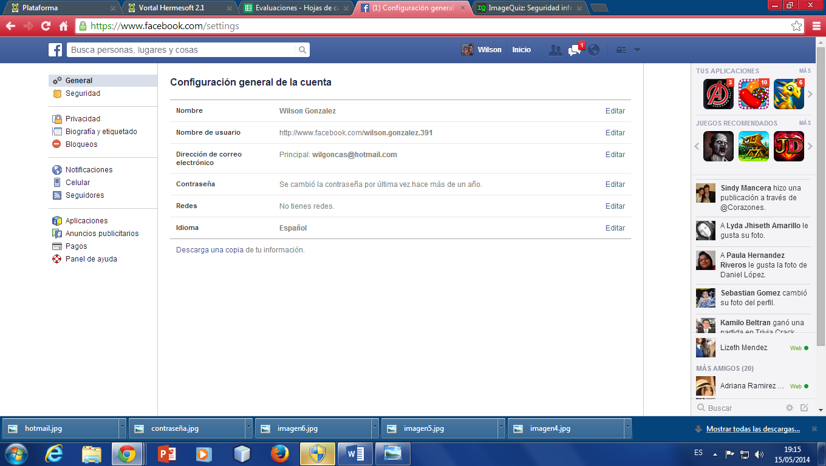
Task: Click the Facebook logo icon
Action: click(x=55, y=50)
